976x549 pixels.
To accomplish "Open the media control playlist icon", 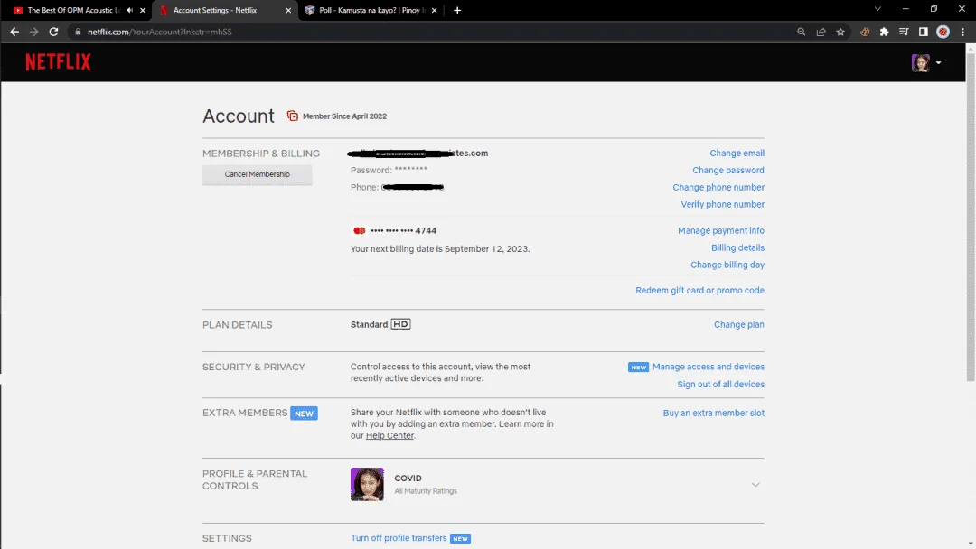I will click(x=904, y=32).
